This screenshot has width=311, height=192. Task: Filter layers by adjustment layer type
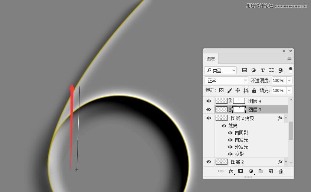pos(253,70)
